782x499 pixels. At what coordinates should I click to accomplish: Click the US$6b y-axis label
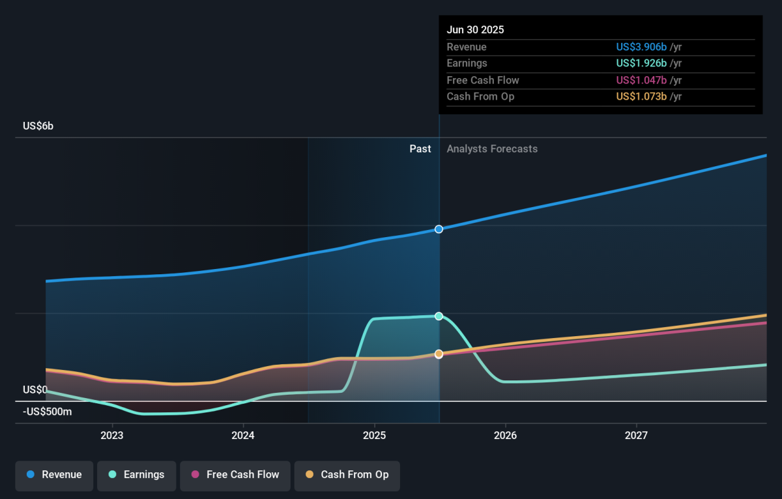click(38, 126)
